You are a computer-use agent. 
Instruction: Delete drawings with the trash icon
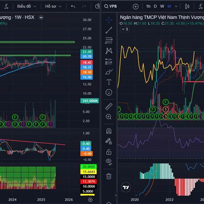pos(109,176)
